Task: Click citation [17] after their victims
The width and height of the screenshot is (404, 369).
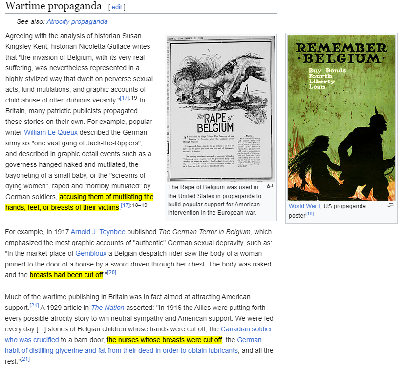Action: pyautogui.click(x=126, y=205)
